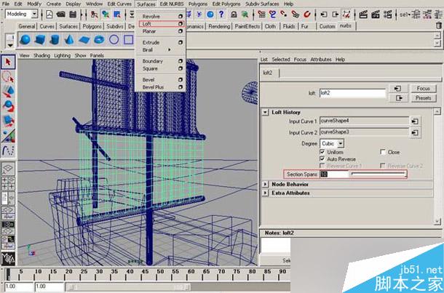Image resolution: width=444 pixels, height=293 pixels.
Task: Open the Modeling menu set dropdown
Action: click(x=22, y=14)
